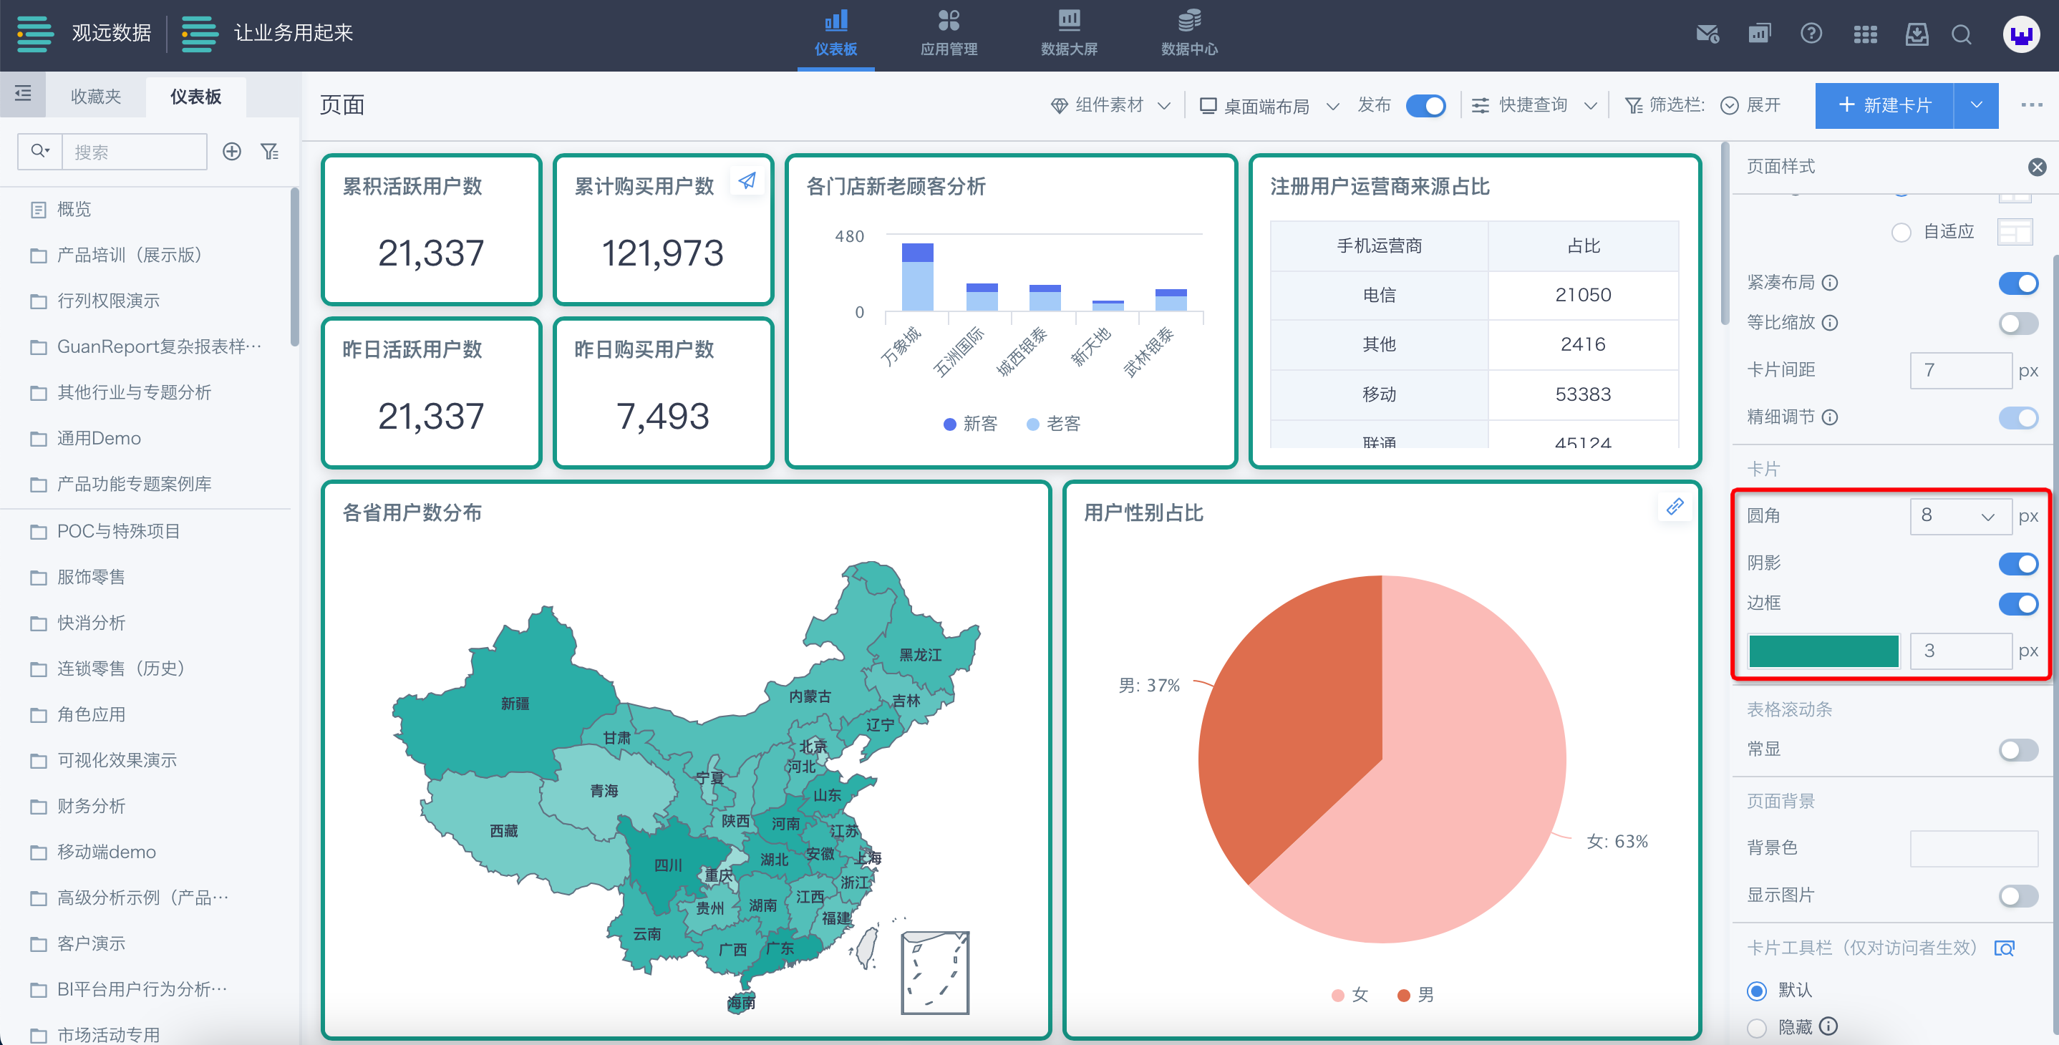This screenshot has height=1045, width=2059.
Task: Expand the 组件素材 dropdown
Action: tap(1110, 105)
